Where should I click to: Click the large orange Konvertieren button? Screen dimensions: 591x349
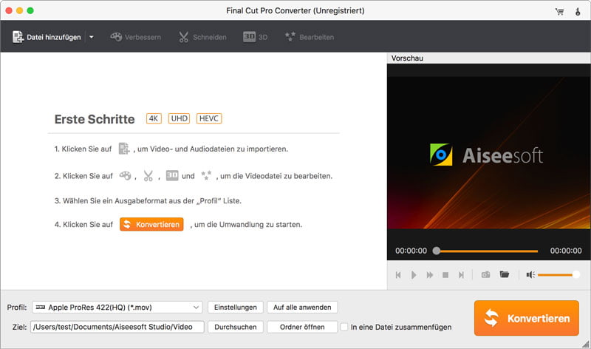click(x=526, y=318)
